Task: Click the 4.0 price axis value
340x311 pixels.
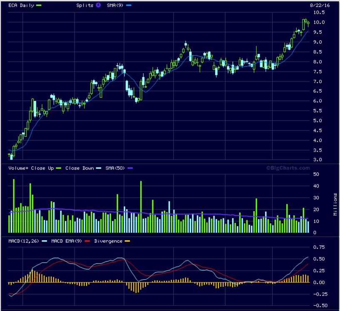Action: pos(318,141)
